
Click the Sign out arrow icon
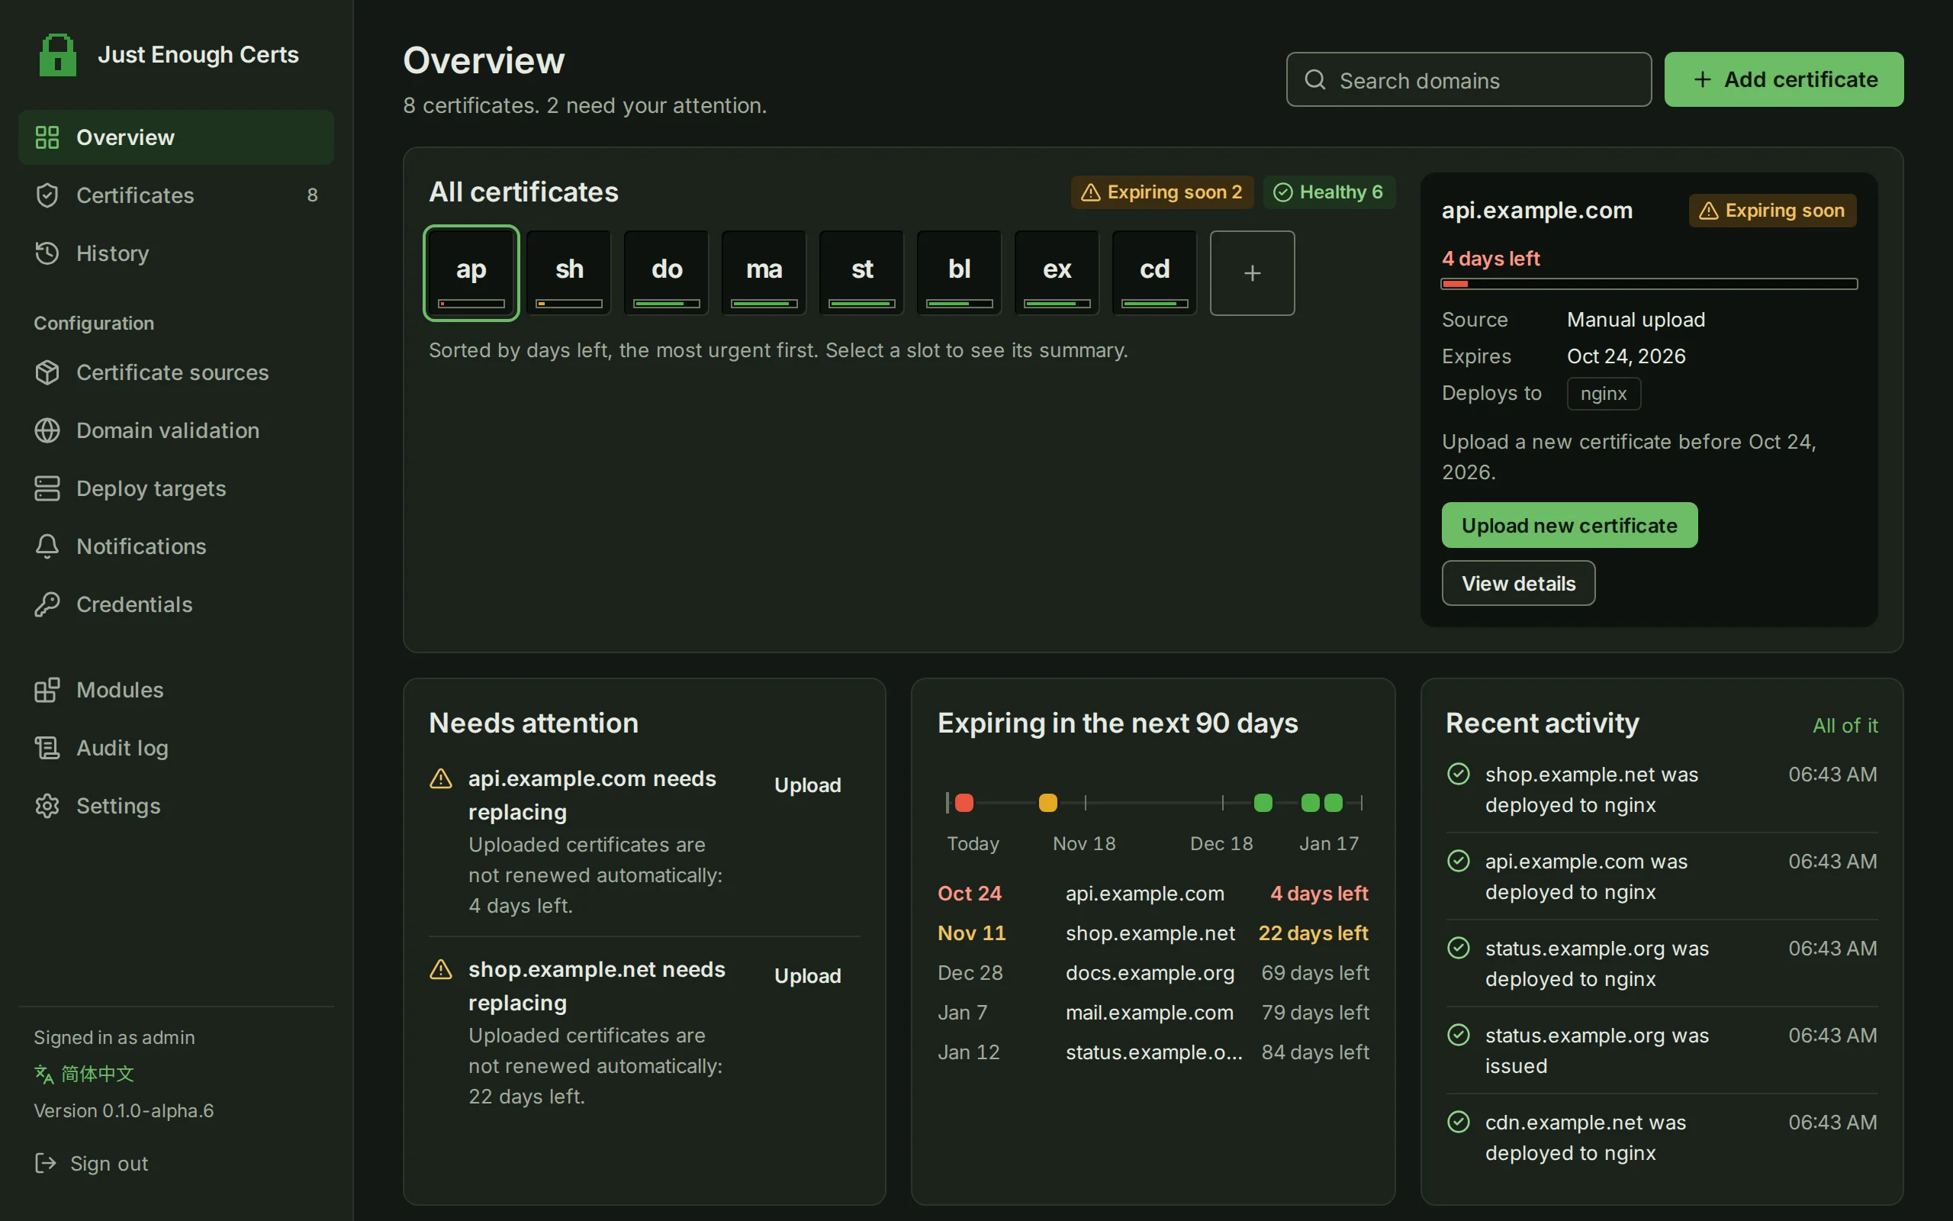pyautogui.click(x=45, y=1164)
